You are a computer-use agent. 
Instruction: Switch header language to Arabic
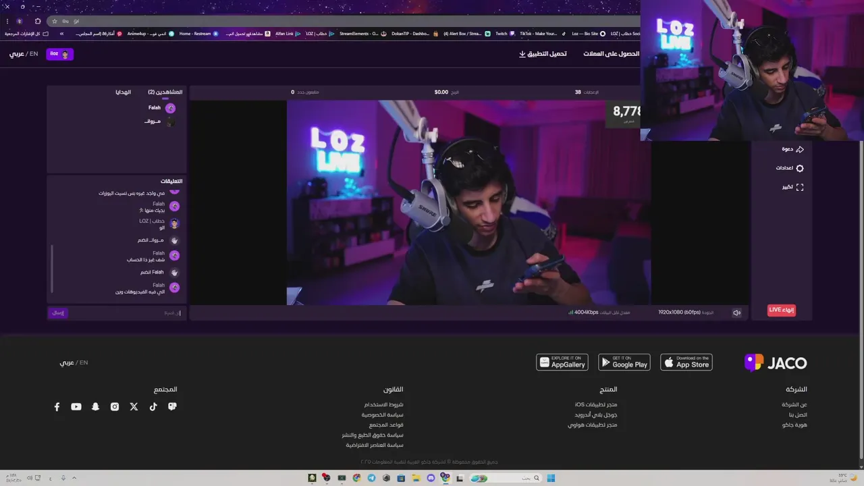(x=16, y=54)
